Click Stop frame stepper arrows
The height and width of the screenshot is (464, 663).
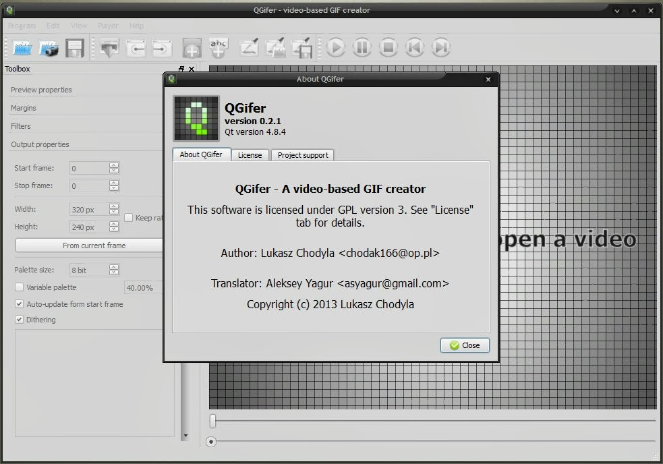click(x=114, y=185)
